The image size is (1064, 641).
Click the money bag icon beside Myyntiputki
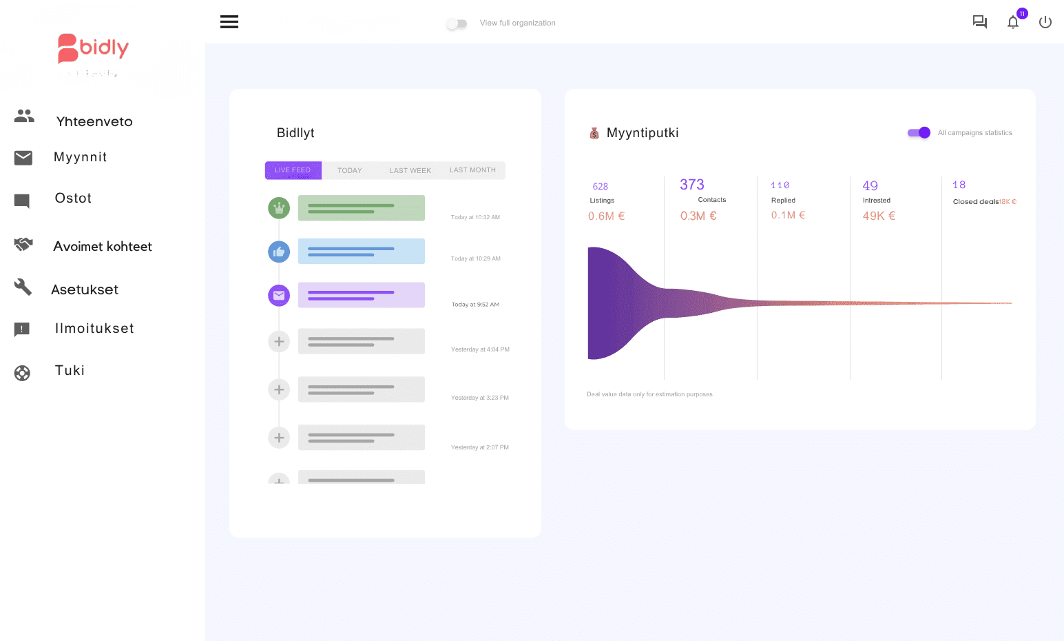click(x=594, y=133)
